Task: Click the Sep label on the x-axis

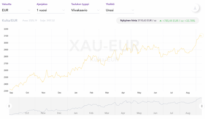Action: [x=11, y=93]
